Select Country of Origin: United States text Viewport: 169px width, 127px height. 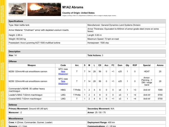78,13
